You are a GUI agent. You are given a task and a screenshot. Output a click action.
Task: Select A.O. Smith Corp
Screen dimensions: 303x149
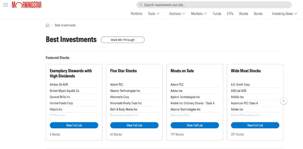click(240, 85)
